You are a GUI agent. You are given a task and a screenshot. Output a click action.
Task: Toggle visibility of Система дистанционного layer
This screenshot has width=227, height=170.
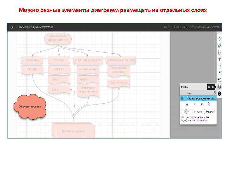pyautogui.click(x=182, y=98)
